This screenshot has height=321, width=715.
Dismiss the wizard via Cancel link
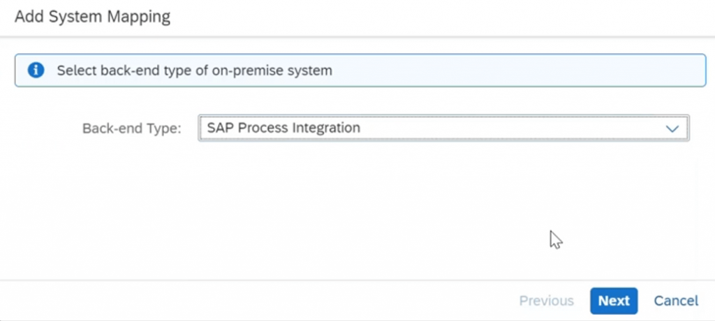(x=676, y=301)
